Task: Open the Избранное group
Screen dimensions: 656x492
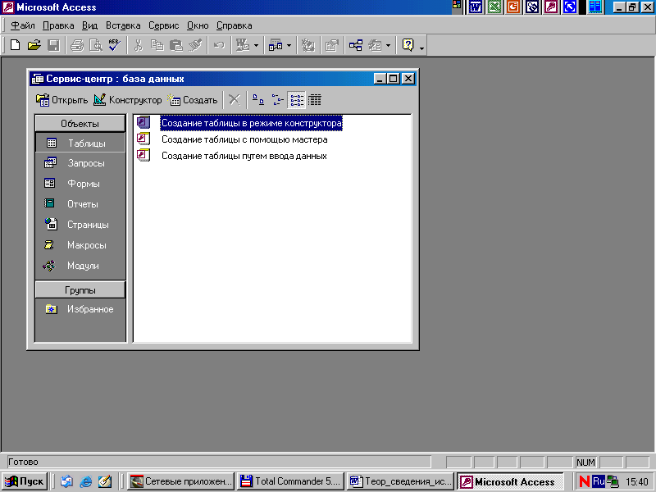Action: pos(80,309)
